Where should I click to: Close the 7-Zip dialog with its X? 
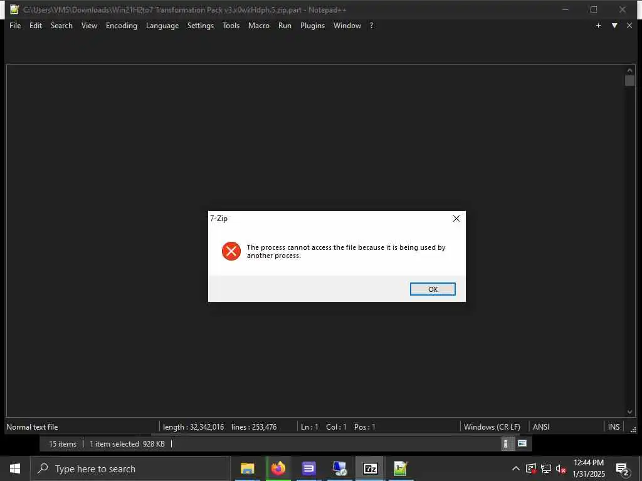click(456, 219)
